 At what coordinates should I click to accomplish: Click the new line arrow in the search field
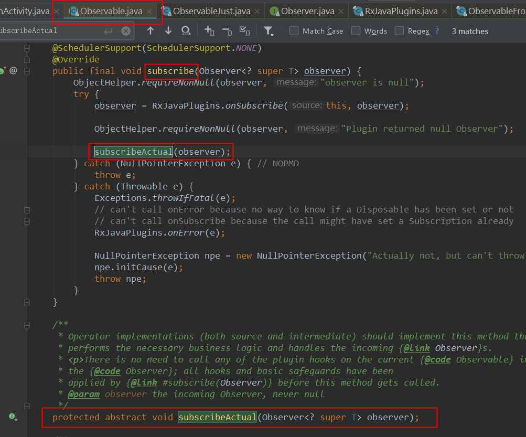tap(108, 31)
